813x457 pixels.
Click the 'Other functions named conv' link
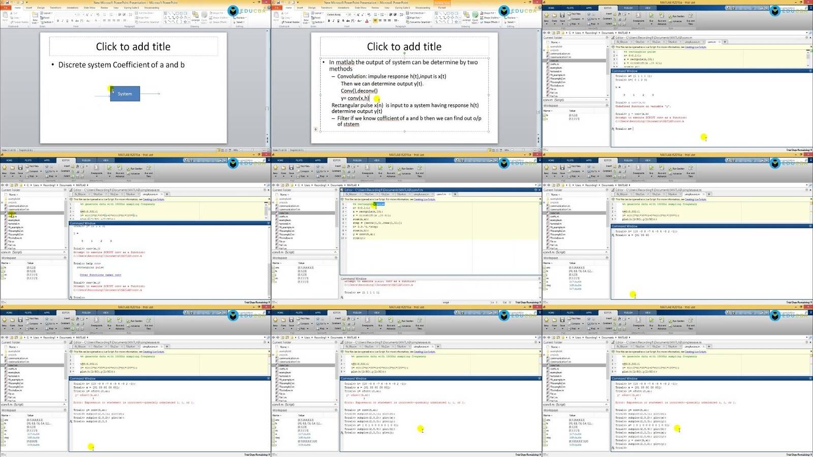click(100, 275)
